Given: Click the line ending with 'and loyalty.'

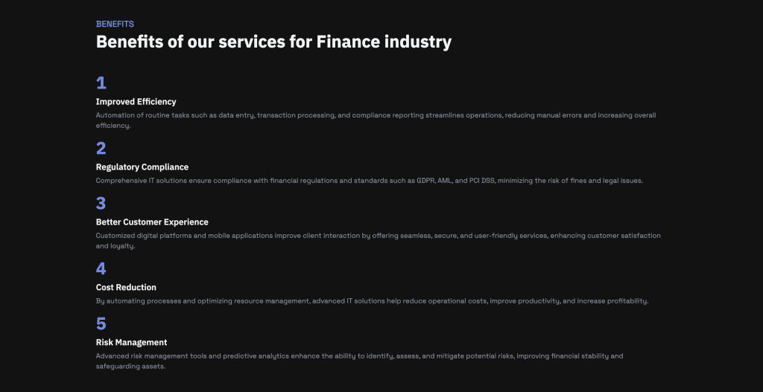Looking at the screenshot, I should point(115,245).
